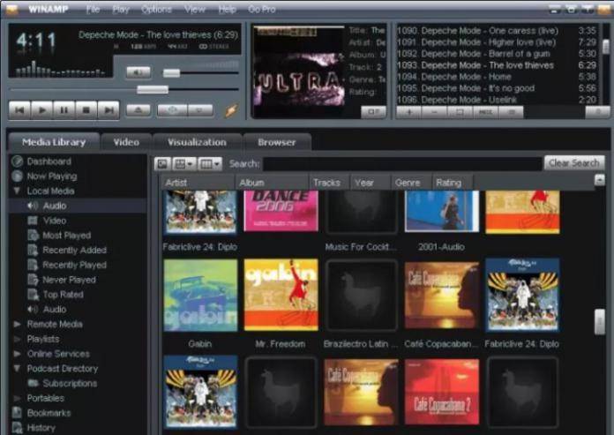Open the View menu
Image resolution: width=614 pixels, height=435 pixels.
click(195, 9)
